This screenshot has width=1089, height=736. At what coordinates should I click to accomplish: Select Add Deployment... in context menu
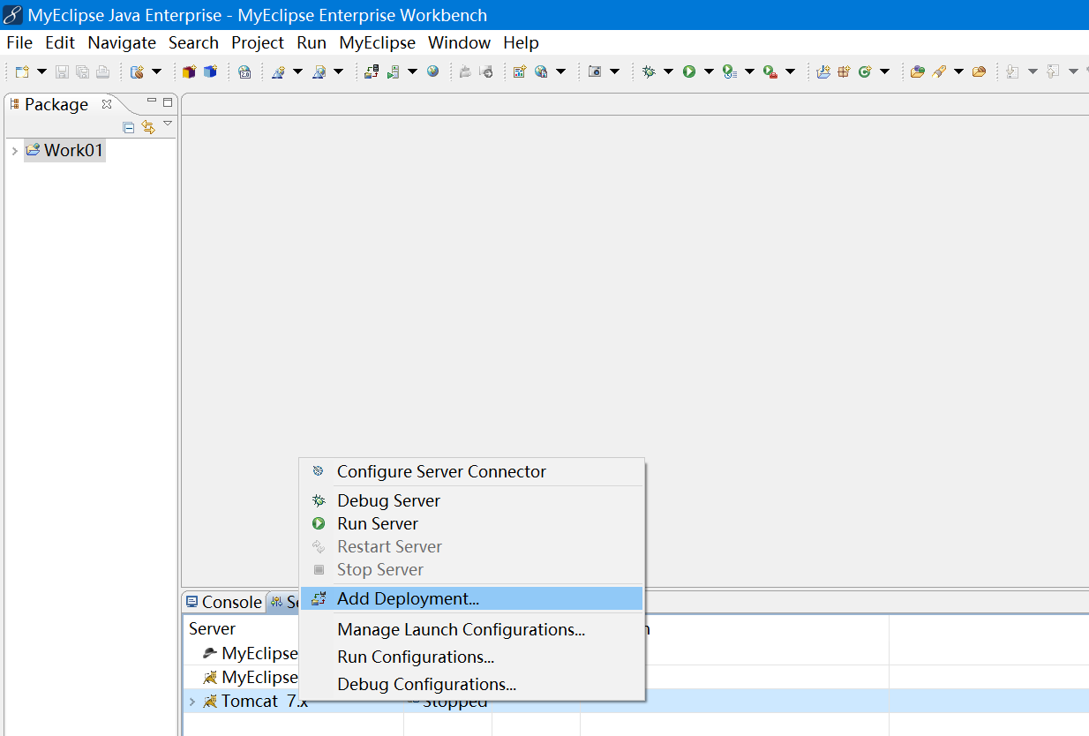click(x=472, y=598)
